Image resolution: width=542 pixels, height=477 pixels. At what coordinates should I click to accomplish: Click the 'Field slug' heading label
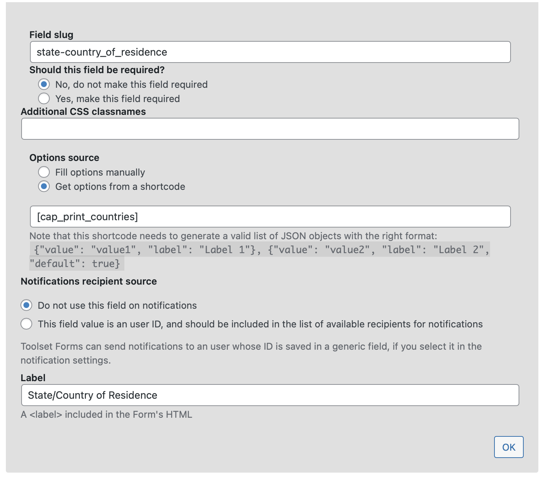click(51, 35)
